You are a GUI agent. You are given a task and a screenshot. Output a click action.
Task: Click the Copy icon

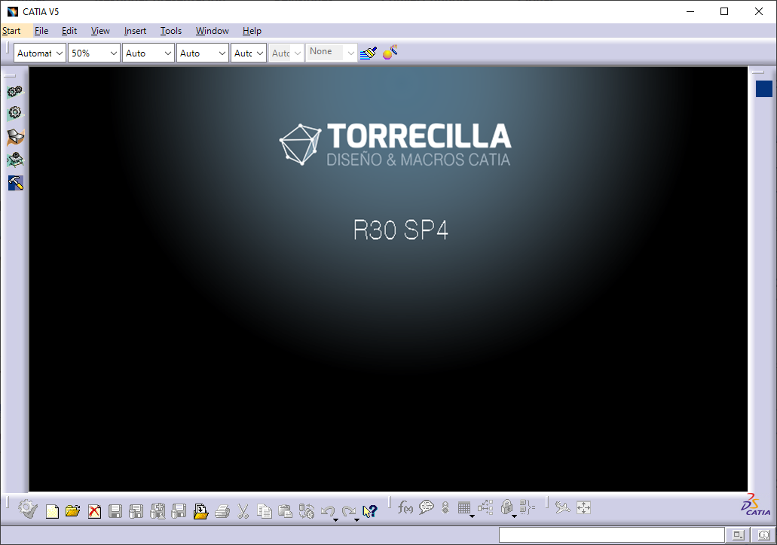pyautogui.click(x=264, y=511)
